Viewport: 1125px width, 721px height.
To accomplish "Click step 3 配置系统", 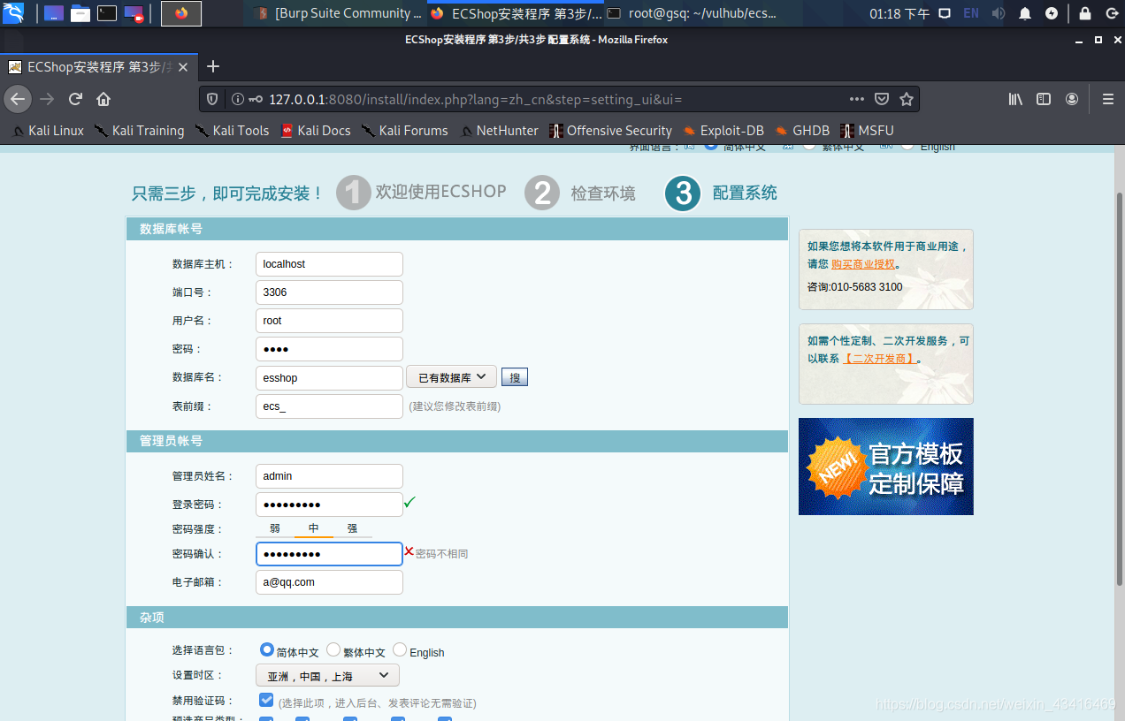I will pyautogui.click(x=722, y=193).
